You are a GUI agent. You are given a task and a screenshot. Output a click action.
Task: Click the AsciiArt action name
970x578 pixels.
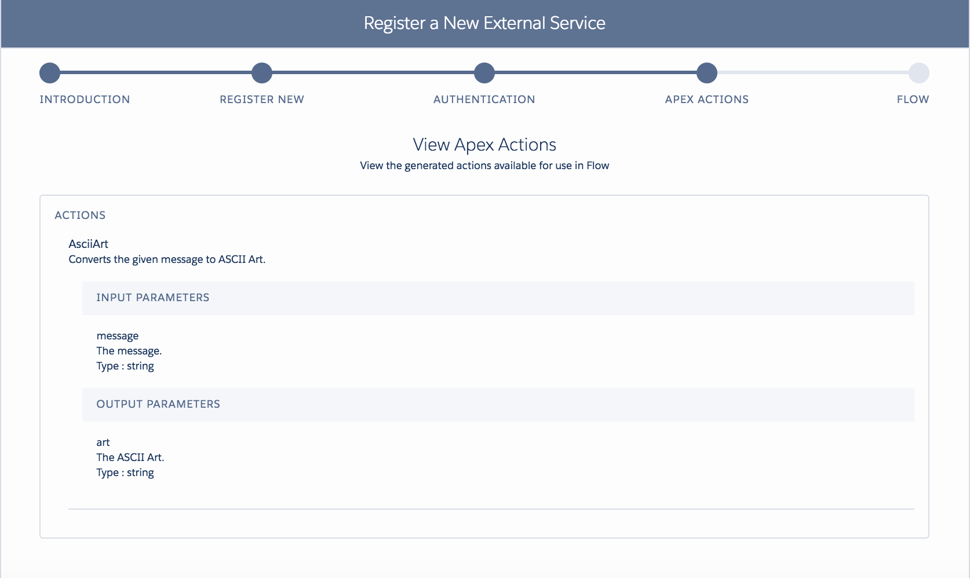89,244
